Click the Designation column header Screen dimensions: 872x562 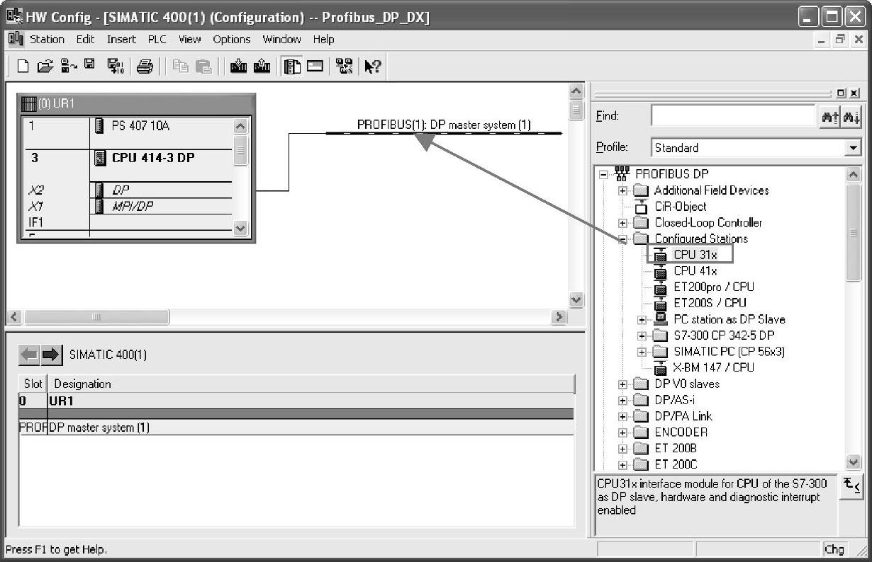click(x=311, y=384)
